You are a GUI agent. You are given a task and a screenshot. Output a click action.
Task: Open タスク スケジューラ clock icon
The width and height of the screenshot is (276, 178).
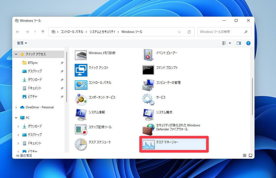(x=81, y=144)
